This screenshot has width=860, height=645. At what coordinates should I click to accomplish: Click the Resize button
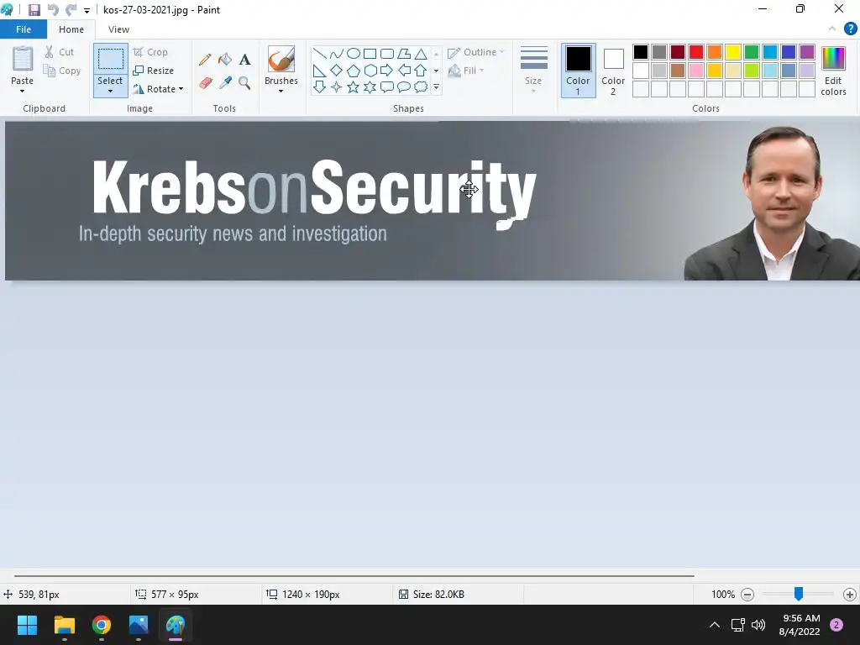click(154, 71)
